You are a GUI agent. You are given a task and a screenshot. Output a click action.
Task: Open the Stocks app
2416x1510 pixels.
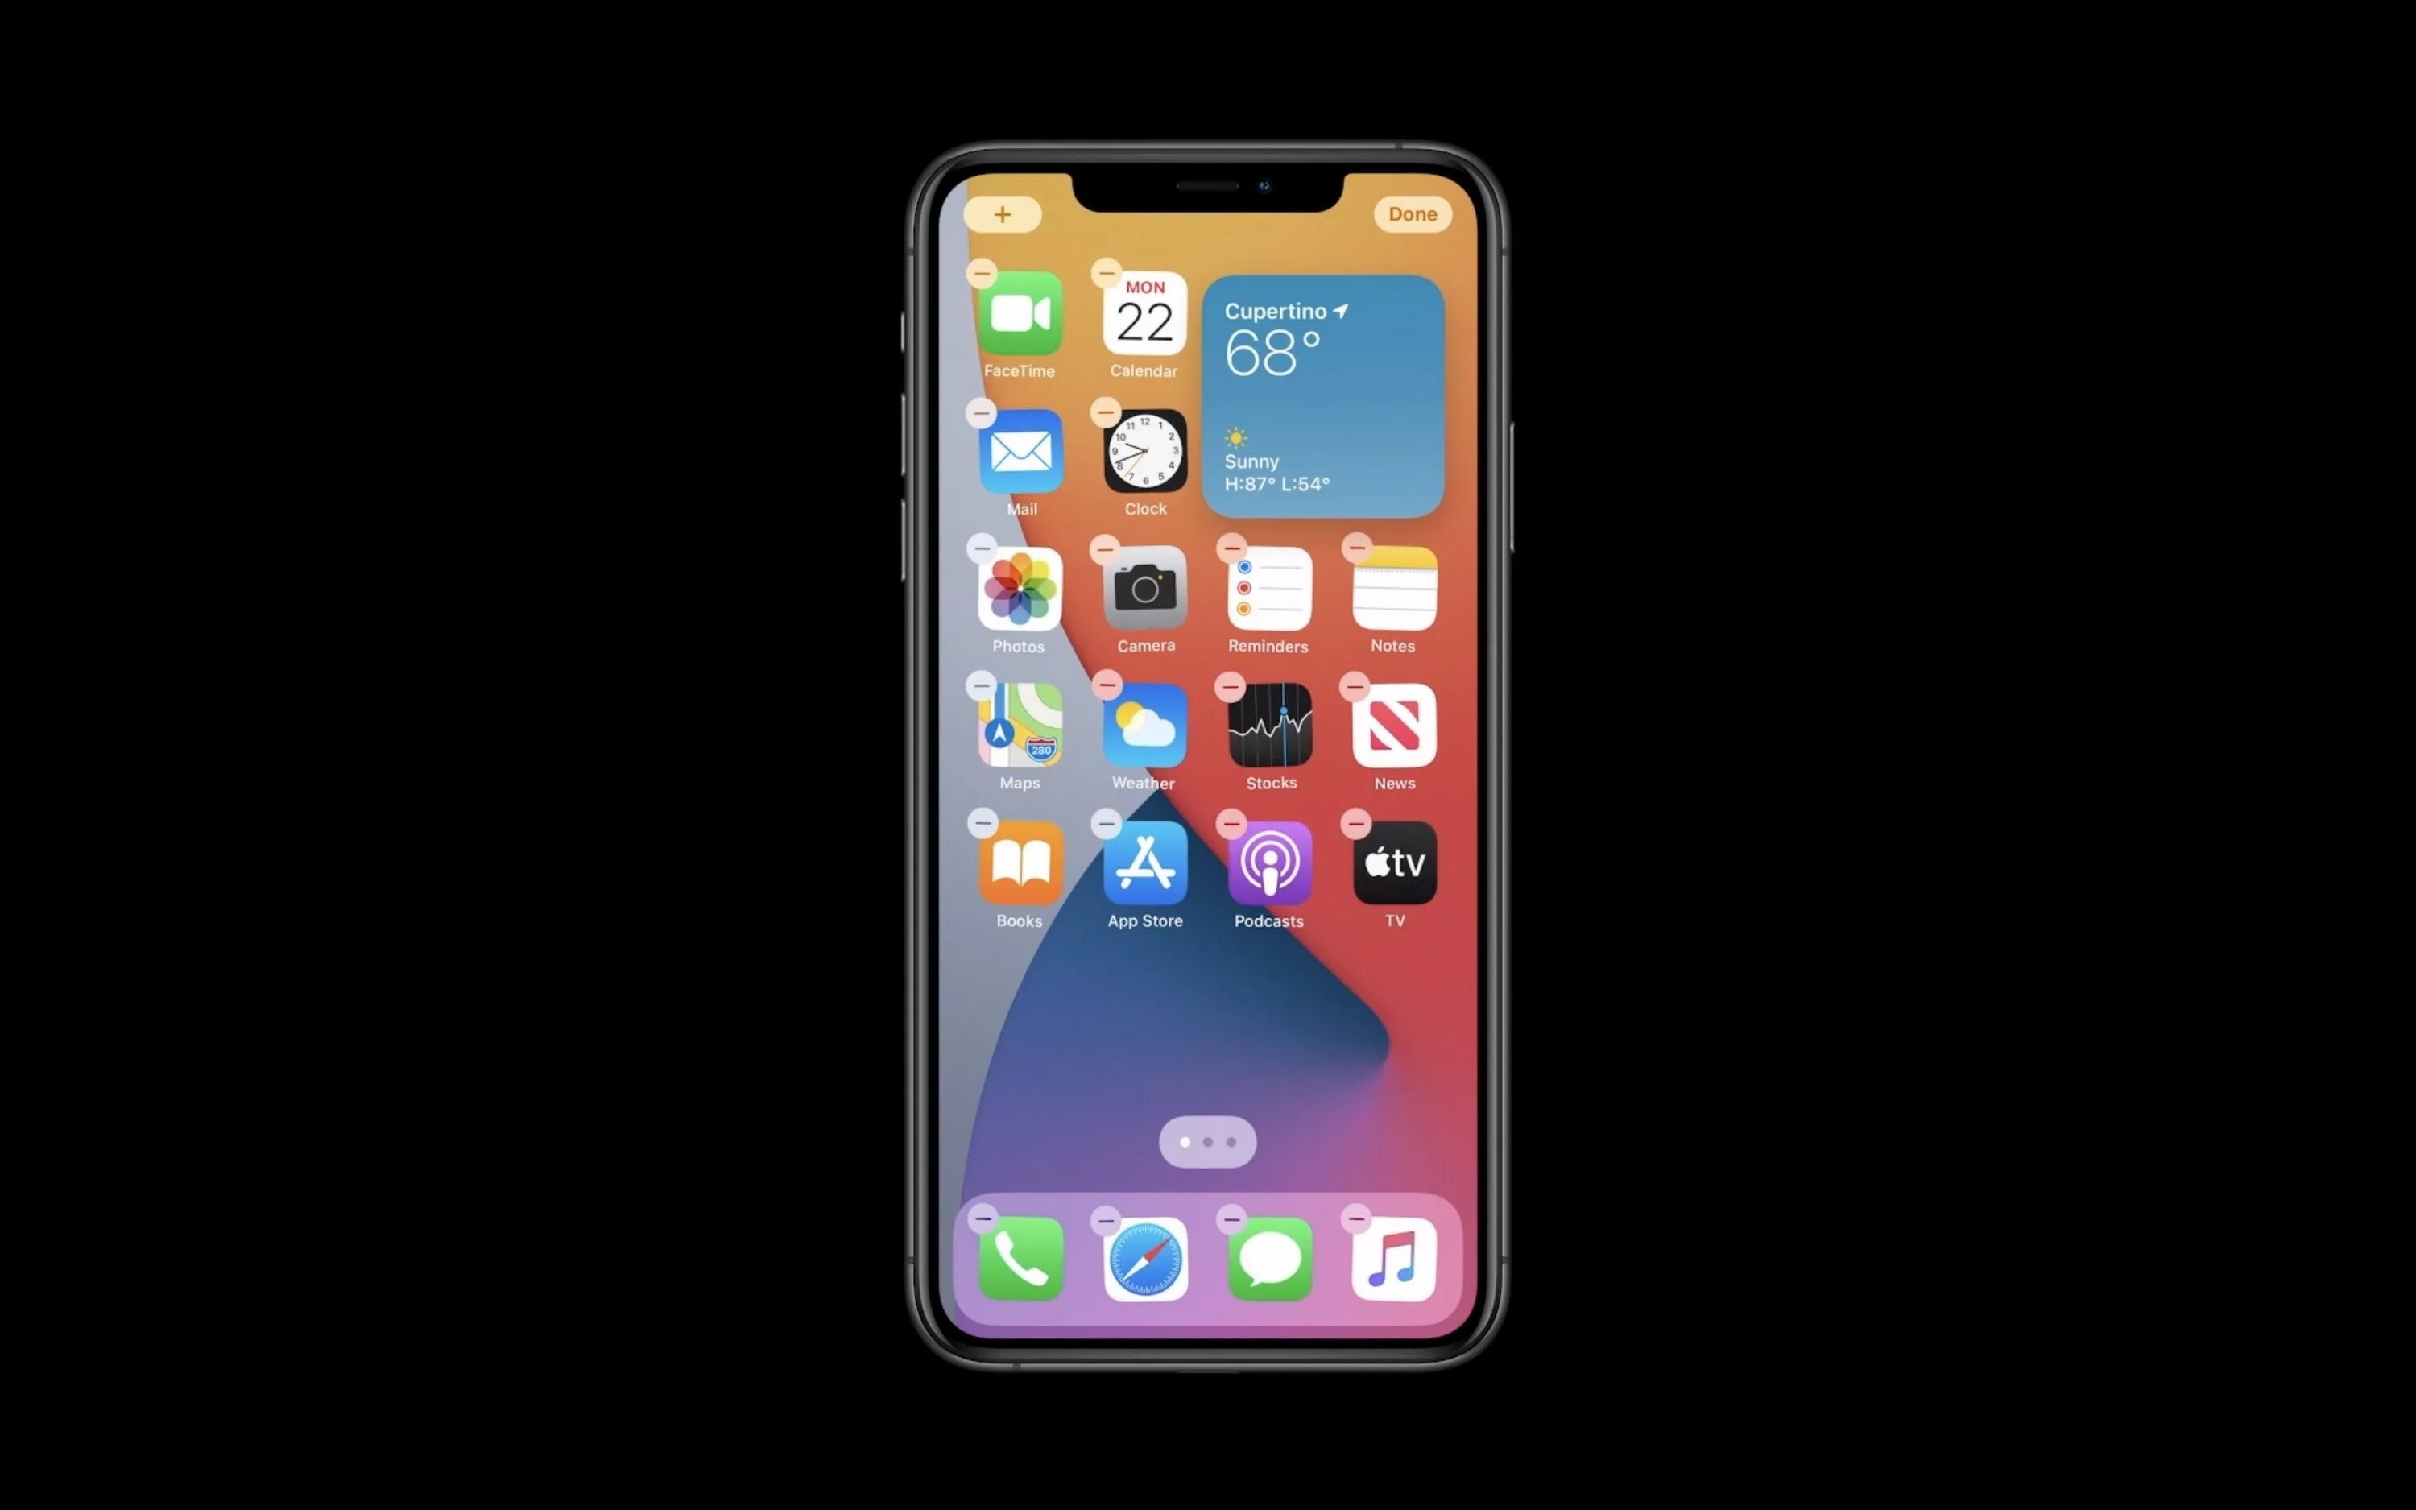(1270, 730)
